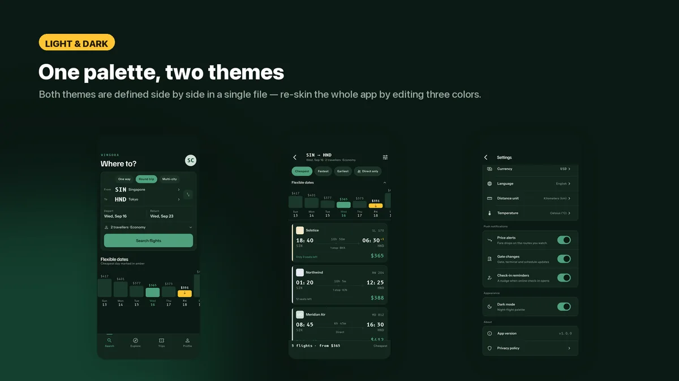Click the Distance unit ruler icon

point(490,198)
